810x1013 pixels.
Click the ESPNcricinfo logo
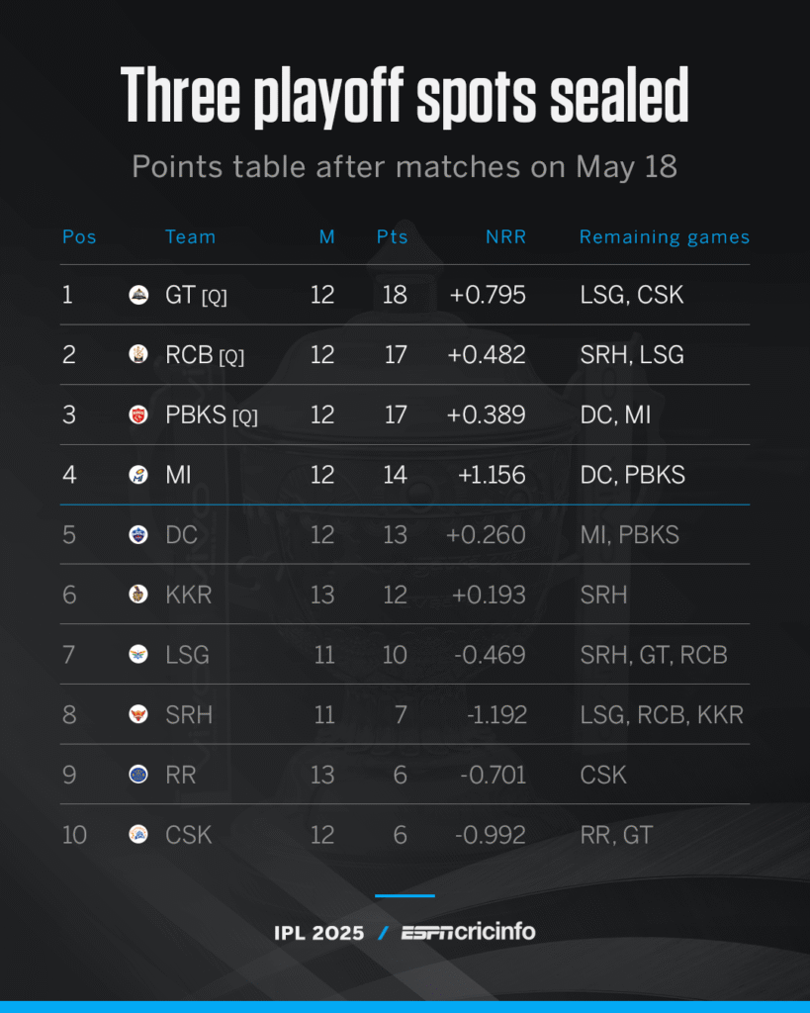point(469,932)
